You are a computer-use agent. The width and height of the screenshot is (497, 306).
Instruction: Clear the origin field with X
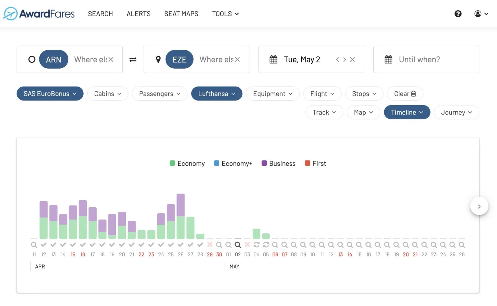coord(111,59)
